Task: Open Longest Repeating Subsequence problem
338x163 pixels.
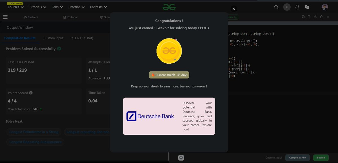Action: (35, 142)
